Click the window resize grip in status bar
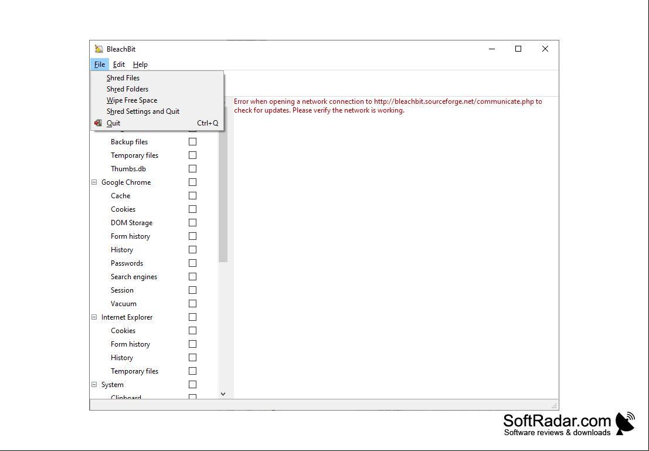The width and height of the screenshot is (649, 451). [554, 406]
